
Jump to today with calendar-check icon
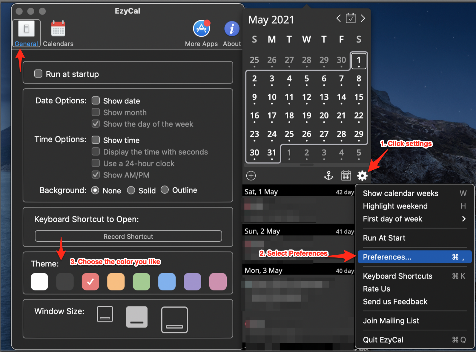pos(351,18)
